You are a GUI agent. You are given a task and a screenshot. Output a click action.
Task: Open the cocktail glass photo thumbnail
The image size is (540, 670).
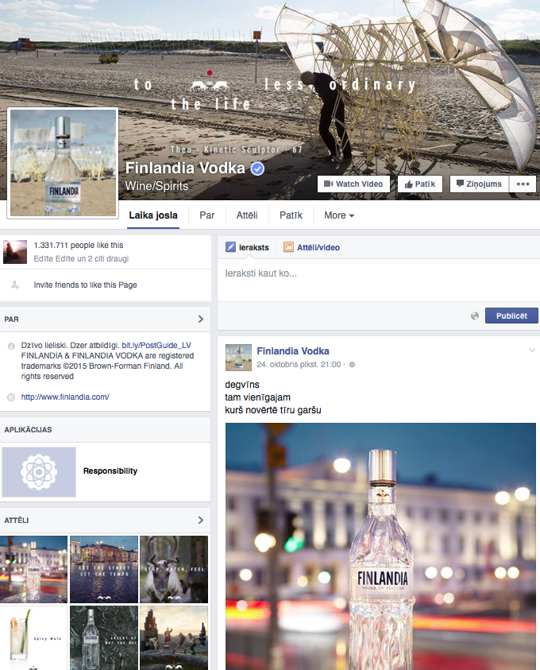[x=33, y=638]
